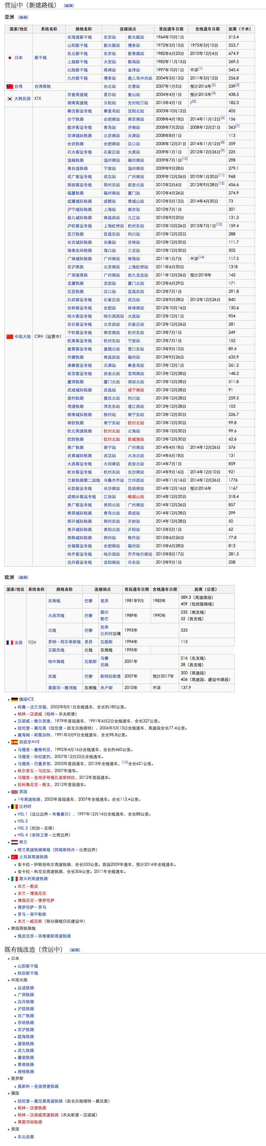
Task: Open the 秋田新干线 link
Action: click(x=28, y=973)
